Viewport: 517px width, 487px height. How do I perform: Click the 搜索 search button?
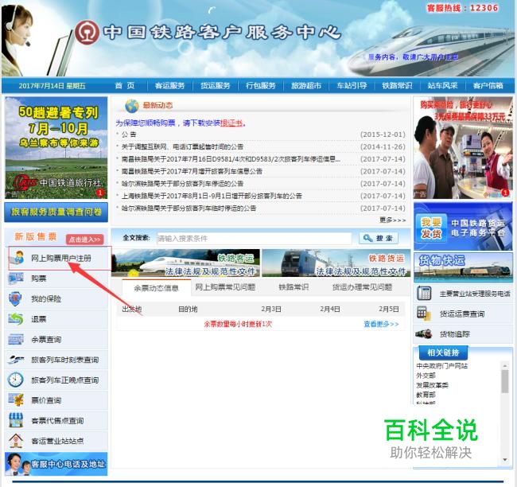coord(379,238)
